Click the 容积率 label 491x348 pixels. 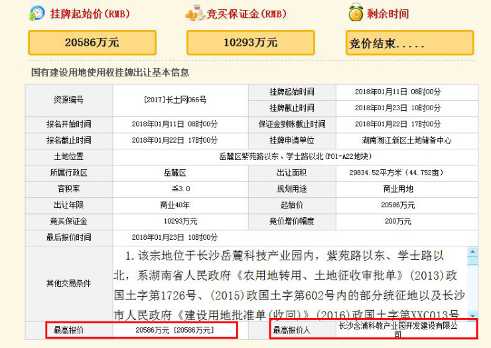click(x=69, y=189)
